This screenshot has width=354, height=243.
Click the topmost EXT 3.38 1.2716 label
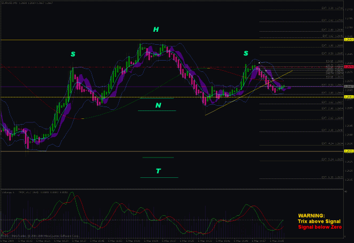click(332, 8)
